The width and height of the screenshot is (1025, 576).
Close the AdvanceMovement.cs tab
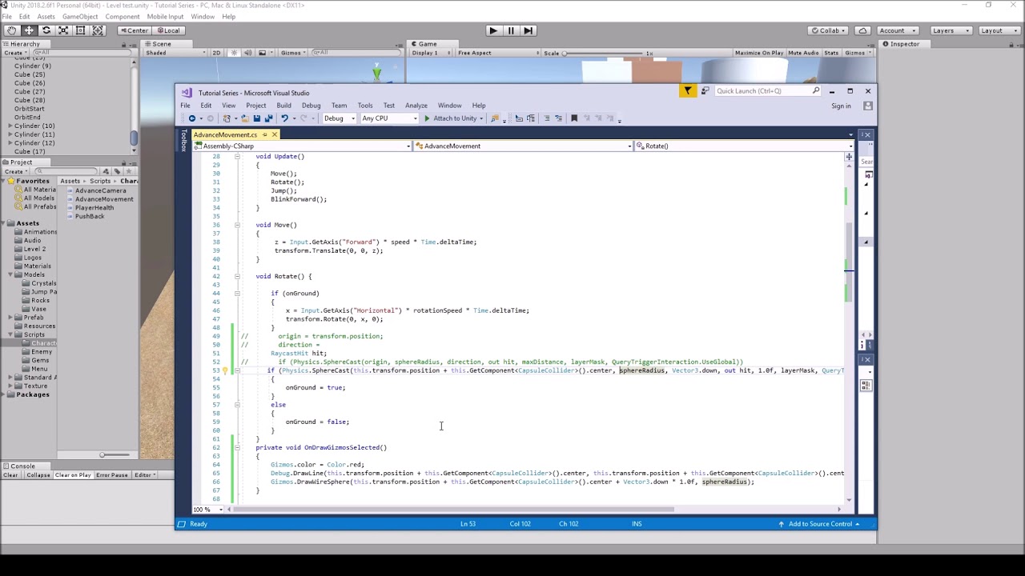pos(274,134)
